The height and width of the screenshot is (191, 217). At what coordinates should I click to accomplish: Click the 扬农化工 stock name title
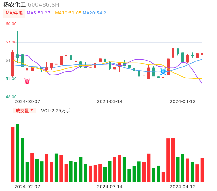coord(15,5)
